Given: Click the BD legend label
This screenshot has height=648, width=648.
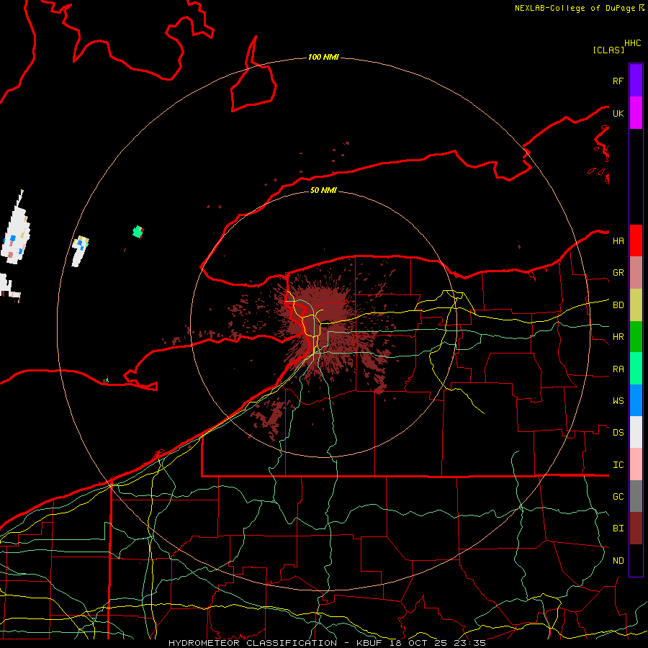Looking at the screenshot, I should pyautogui.click(x=618, y=305).
